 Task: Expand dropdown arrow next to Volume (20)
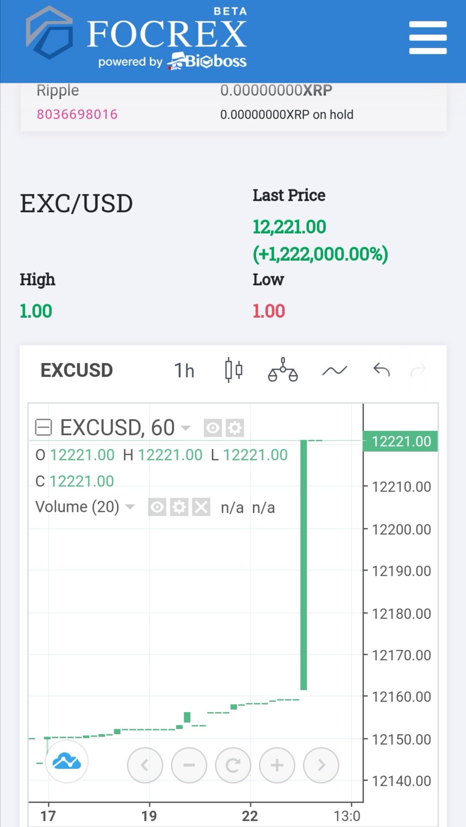tap(130, 507)
